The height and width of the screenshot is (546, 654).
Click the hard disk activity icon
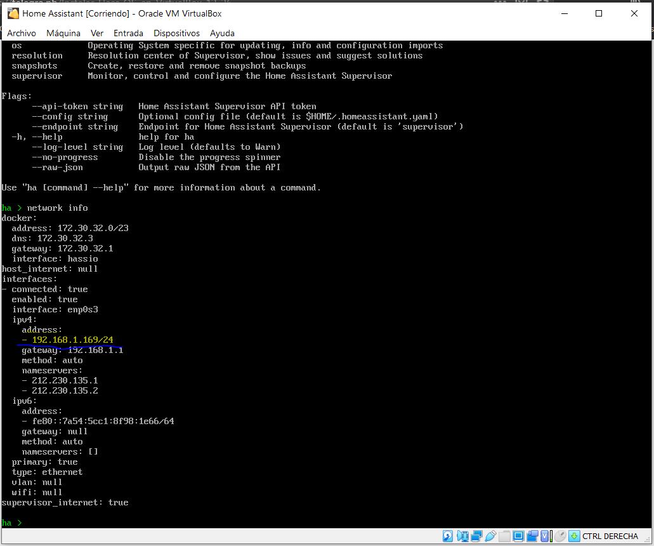tap(448, 536)
